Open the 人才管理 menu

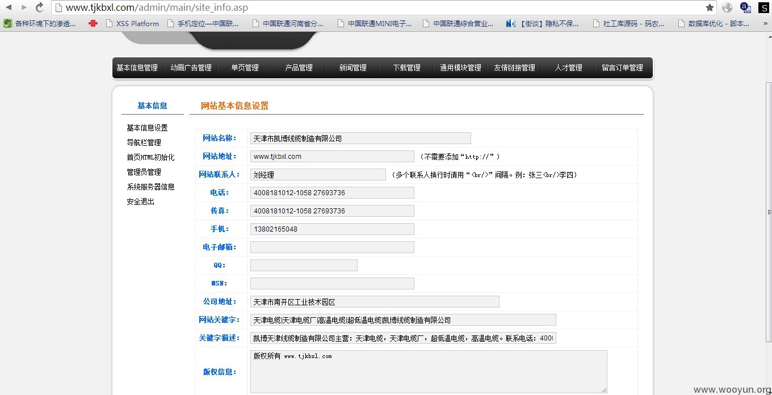[x=568, y=68]
